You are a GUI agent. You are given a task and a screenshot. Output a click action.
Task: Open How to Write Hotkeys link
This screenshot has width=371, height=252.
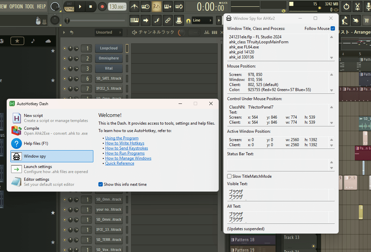coord(125,143)
